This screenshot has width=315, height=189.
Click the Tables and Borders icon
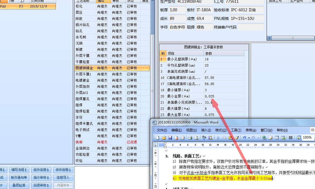[x=271, y=138]
